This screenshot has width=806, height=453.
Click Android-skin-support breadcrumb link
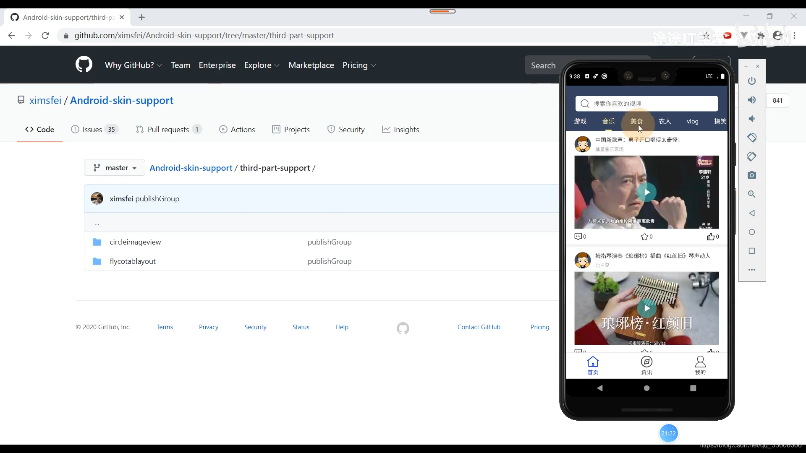pyautogui.click(x=191, y=168)
